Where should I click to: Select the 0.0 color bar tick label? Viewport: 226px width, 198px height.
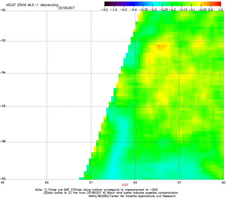[x=211, y=10]
